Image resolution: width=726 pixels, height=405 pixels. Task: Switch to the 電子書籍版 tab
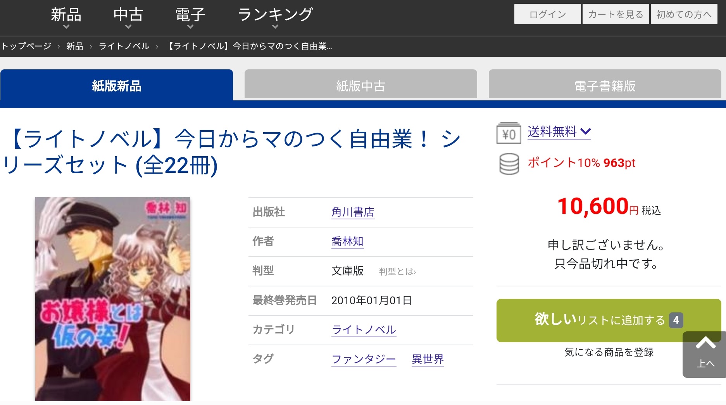(605, 84)
